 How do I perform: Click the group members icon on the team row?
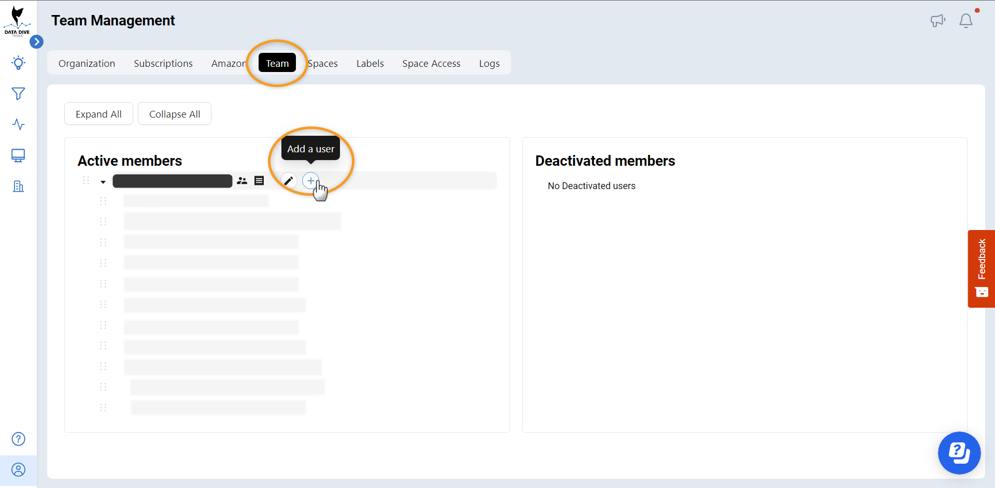(x=242, y=181)
